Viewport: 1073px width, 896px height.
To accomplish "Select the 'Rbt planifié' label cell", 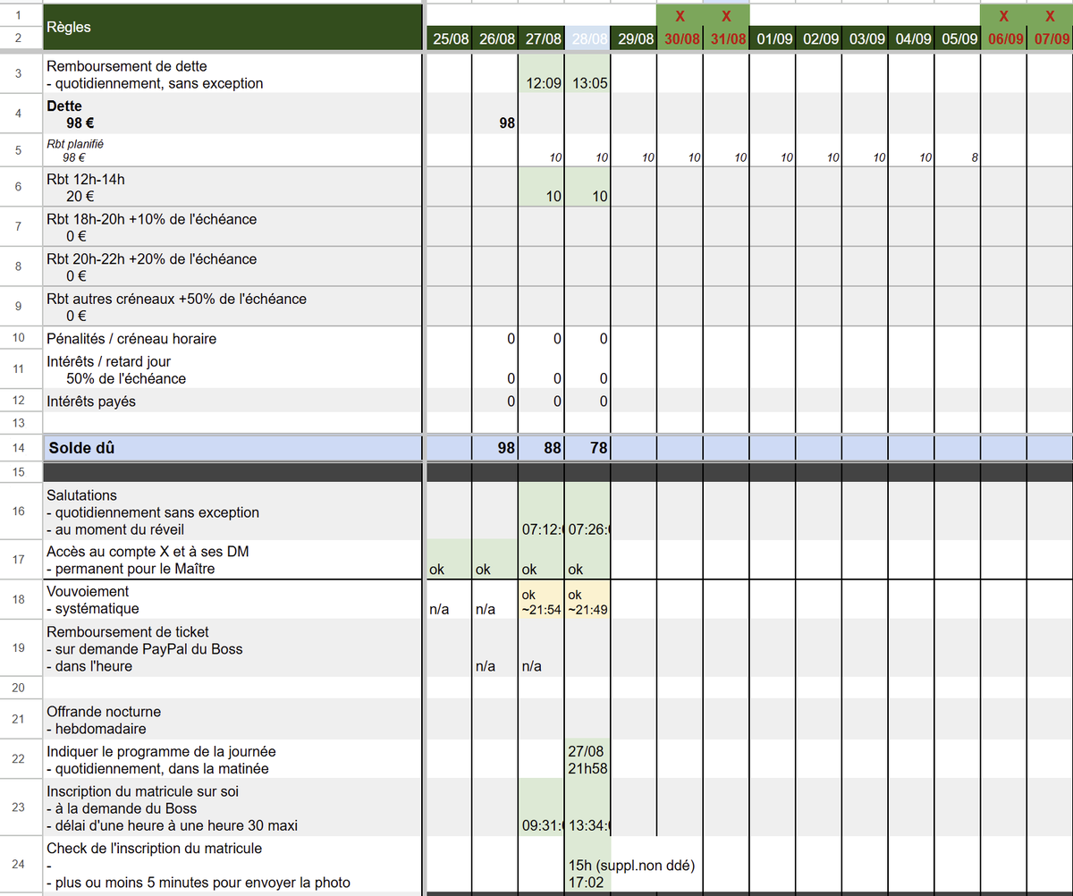I will pos(232,149).
